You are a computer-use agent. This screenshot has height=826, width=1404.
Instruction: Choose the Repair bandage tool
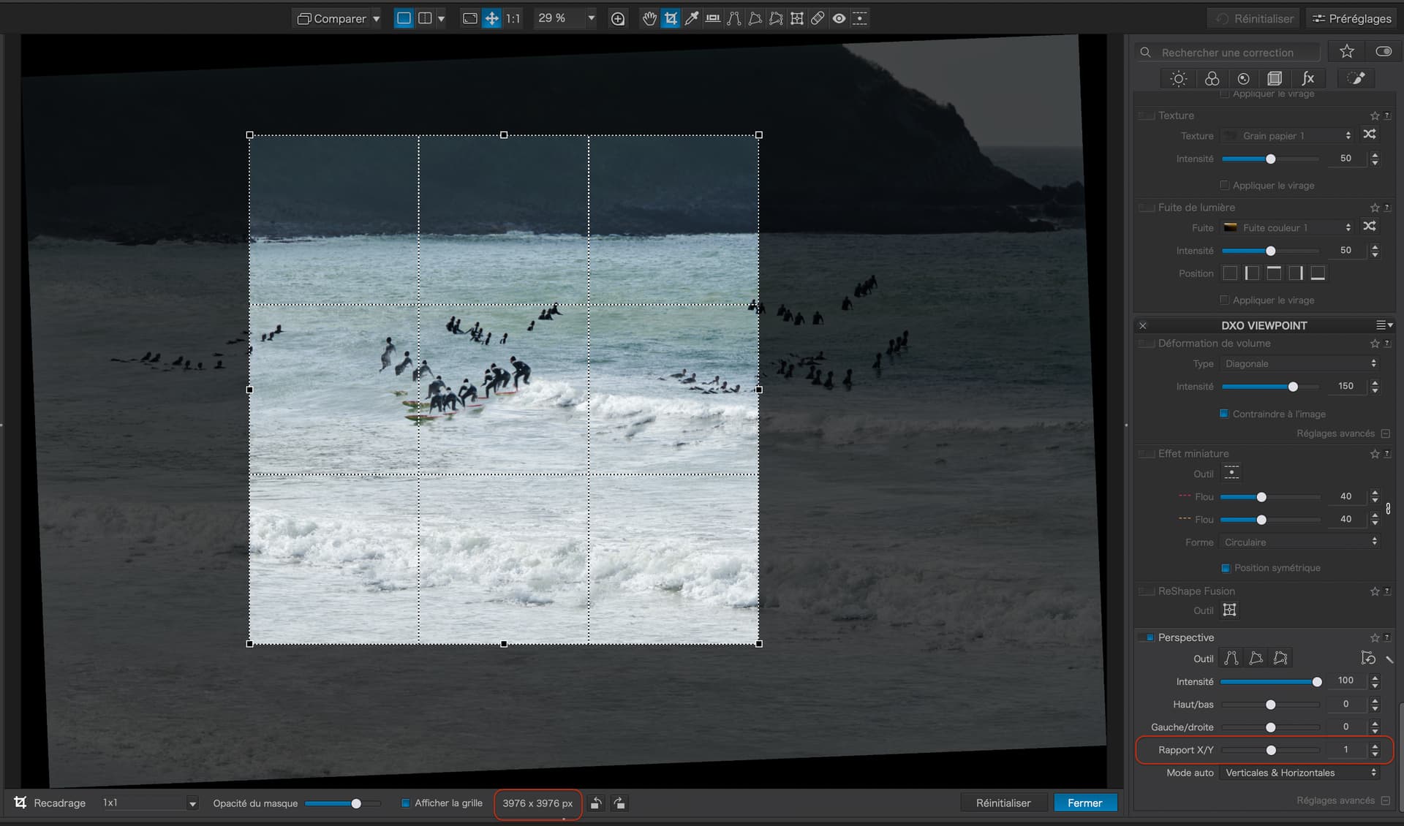[x=818, y=18]
